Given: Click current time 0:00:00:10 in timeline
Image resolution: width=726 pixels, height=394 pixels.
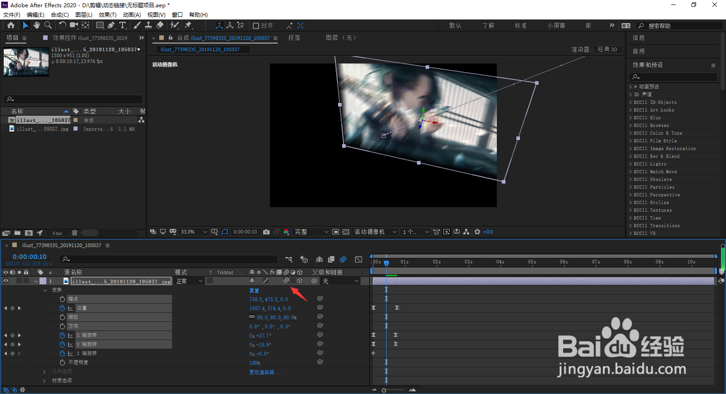Looking at the screenshot, I should tap(29, 257).
